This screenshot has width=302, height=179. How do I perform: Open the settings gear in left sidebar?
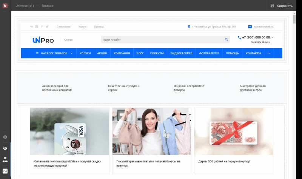pyautogui.click(x=5, y=137)
